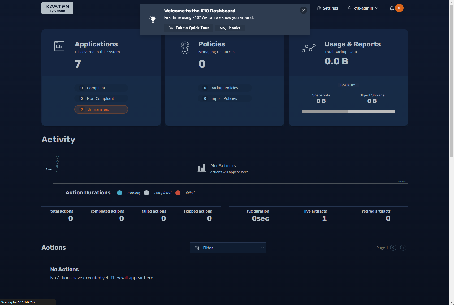Screen dimensions: 454x305
Task: Expand the k10-admin user menu
Action: coord(363,8)
